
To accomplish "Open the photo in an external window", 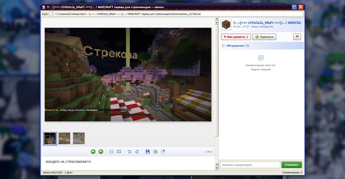I will [163, 151].
